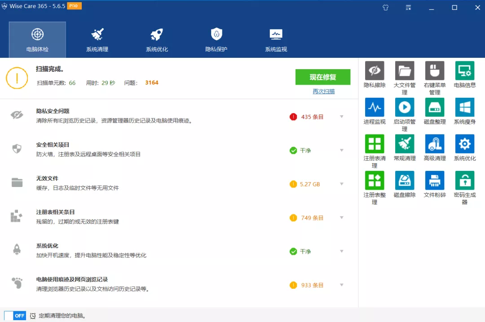
Task: Click the yellow warning circle scan status icon
Action: click(17, 78)
